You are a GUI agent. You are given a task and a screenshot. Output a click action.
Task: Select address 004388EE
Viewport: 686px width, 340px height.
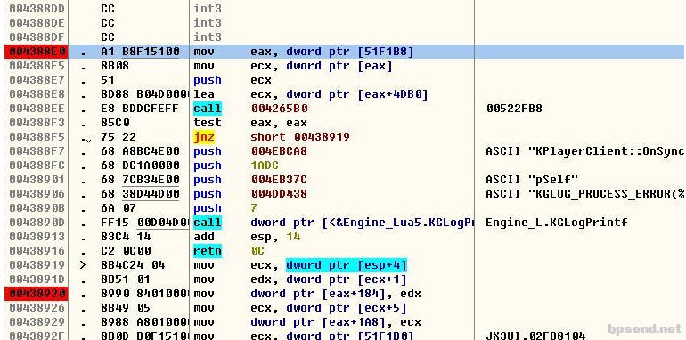37,109
